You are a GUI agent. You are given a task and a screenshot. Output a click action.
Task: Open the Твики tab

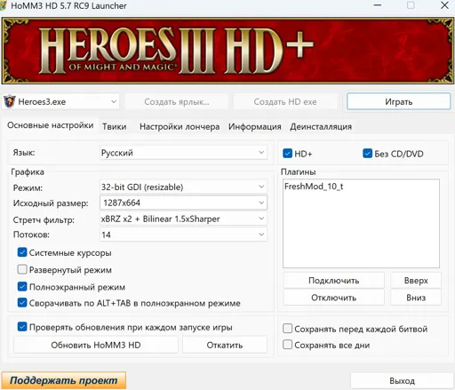pos(115,127)
